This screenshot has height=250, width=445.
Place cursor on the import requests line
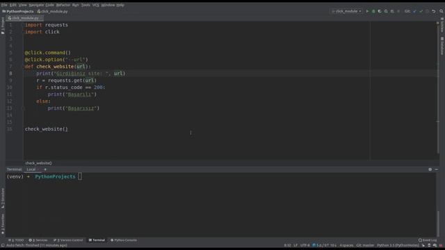click(x=47, y=25)
